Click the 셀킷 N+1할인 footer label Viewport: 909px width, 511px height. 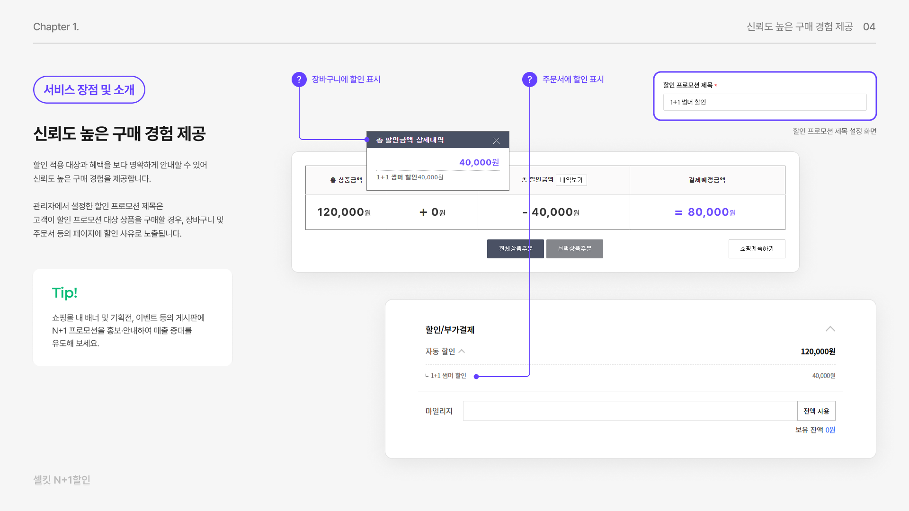62,480
